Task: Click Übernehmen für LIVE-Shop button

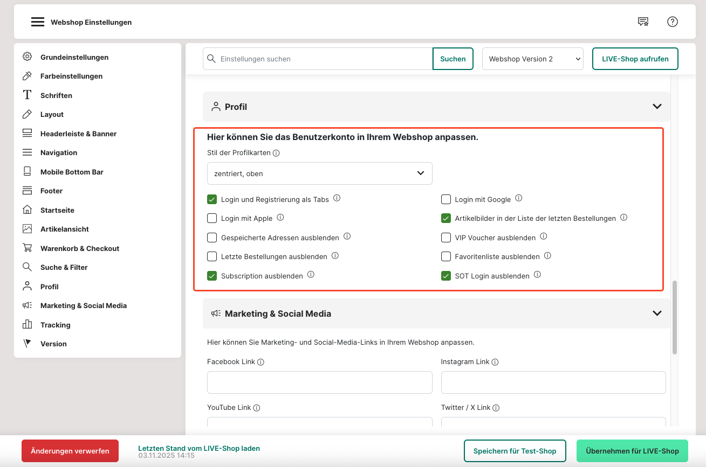Action: (x=632, y=451)
